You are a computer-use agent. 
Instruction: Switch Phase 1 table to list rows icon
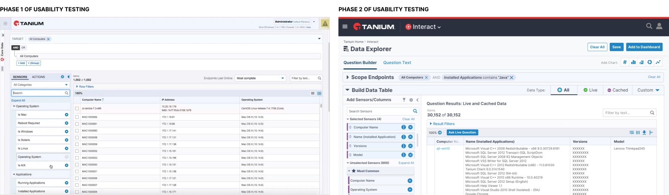(312, 93)
